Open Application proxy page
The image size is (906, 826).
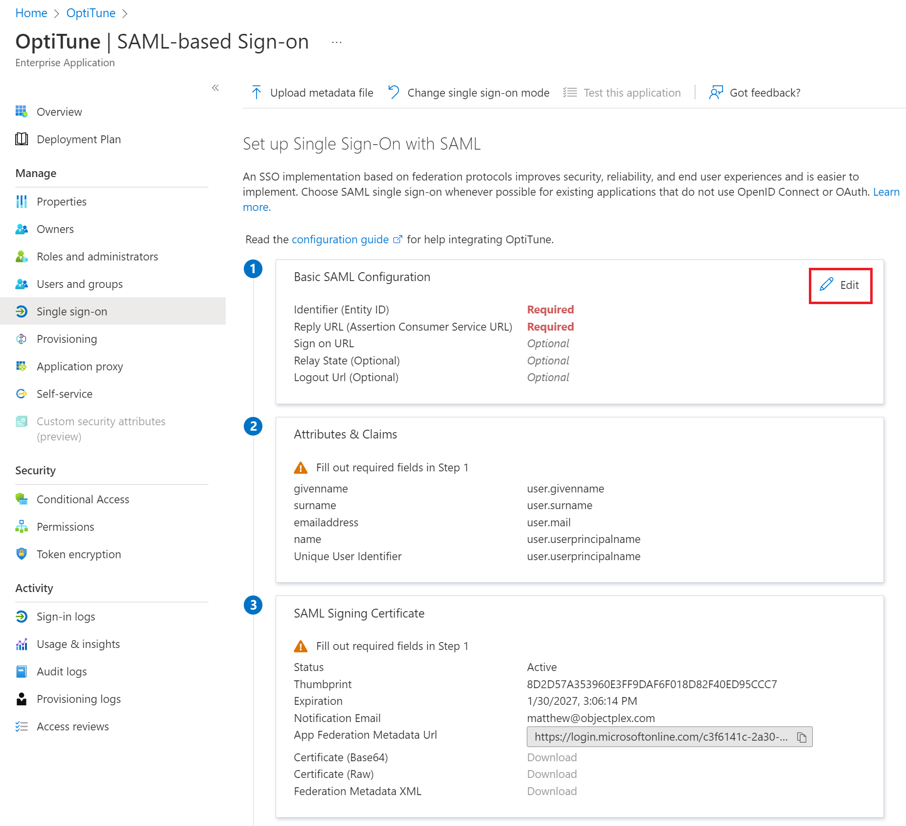79,366
